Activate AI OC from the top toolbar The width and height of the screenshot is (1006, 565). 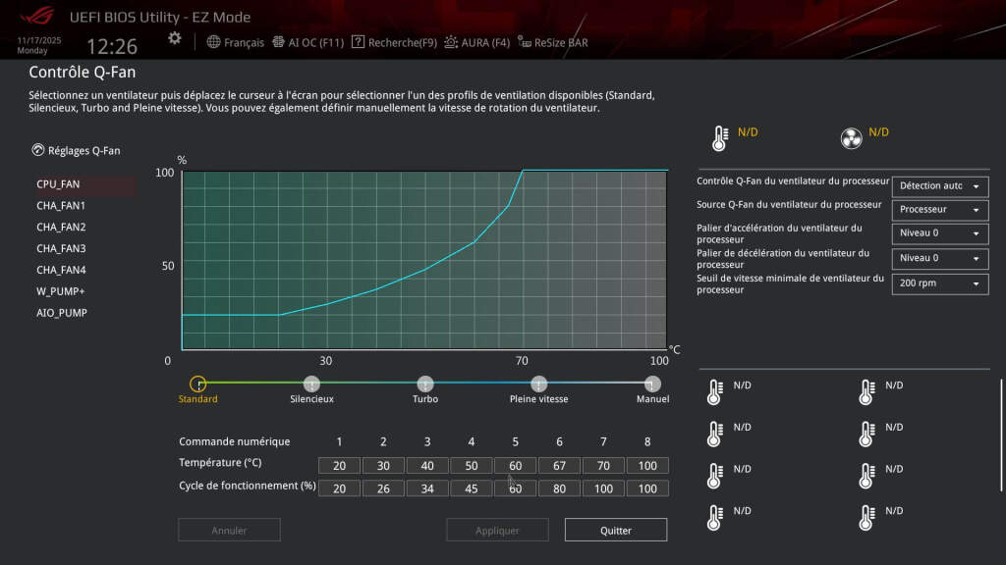coord(306,42)
